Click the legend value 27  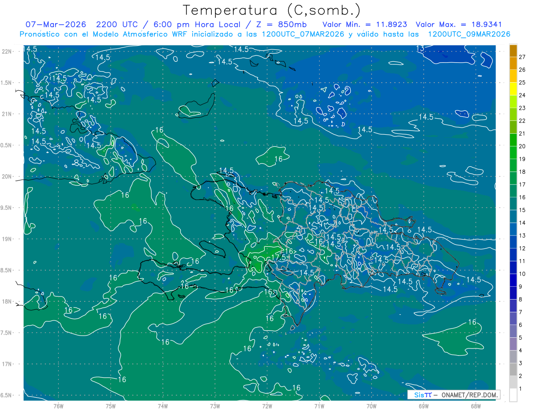pos(522,57)
